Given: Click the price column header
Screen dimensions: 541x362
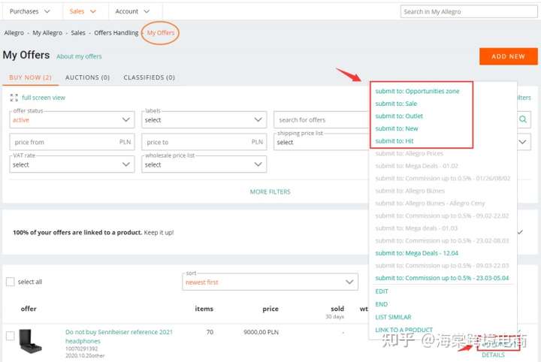Looking at the screenshot, I should tap(270, 309).
